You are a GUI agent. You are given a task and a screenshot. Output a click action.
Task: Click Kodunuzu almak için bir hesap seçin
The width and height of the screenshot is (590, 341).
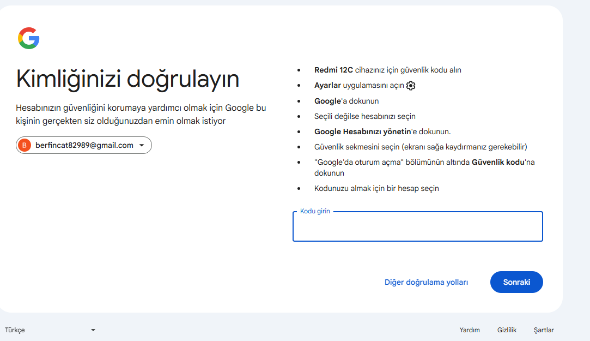[376, 188]
